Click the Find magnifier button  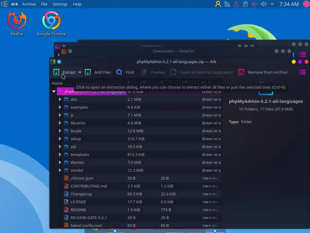click(x=125, y=72)
